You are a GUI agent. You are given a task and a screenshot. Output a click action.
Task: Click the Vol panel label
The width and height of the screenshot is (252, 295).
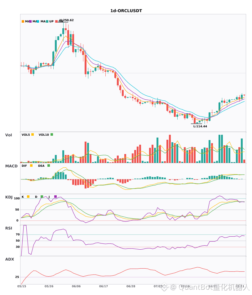click(9, 135)
